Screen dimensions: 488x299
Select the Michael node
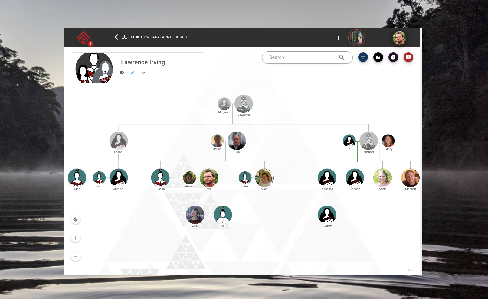pos(368,141)
